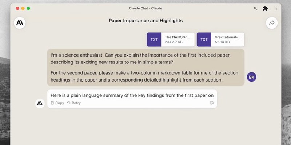This screenshot has width=291, height=145.
Task: Click the purple TXT badge on first file
Action: tap(154, 40)
